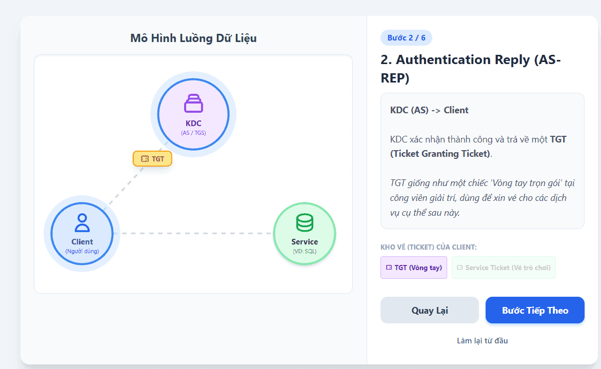This screenshot has height=369, width=601.
Task: Select the KDC (AS / TGS) node circle
Action: pyautogui.click(x=193, y=115)
